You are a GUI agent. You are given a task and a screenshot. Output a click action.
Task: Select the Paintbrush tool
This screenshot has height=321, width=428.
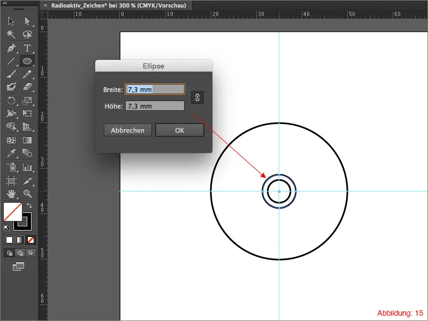[11, 74]
